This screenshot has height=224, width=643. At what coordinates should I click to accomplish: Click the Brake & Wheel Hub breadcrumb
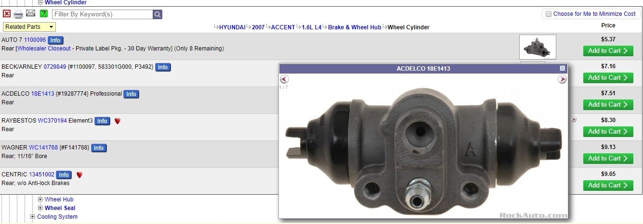pyautogui.click(x=354, y=27)
